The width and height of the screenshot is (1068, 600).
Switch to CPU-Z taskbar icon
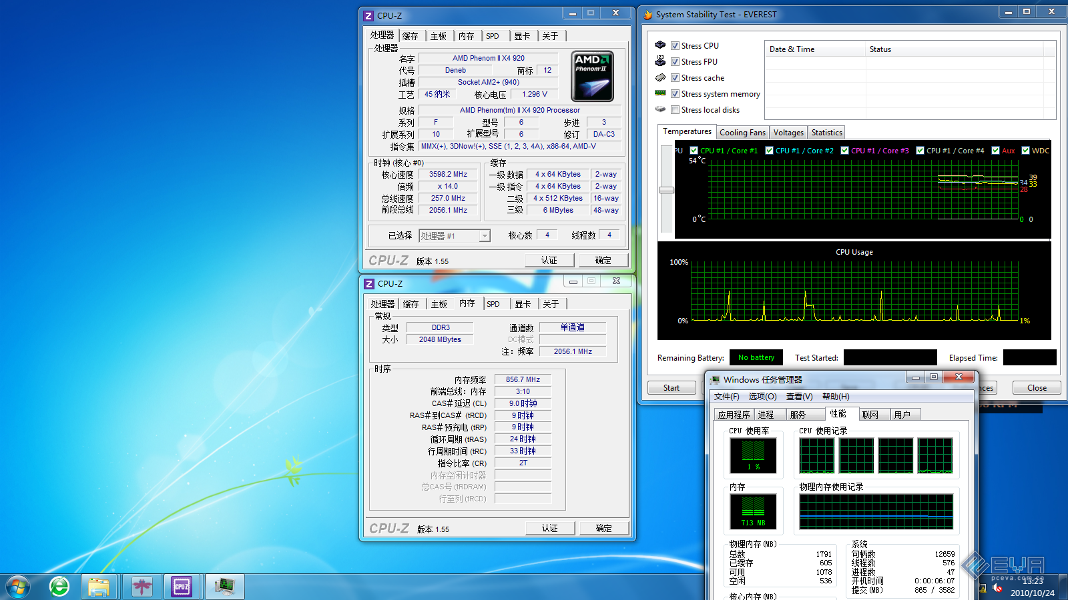click(x=182, y=587)
